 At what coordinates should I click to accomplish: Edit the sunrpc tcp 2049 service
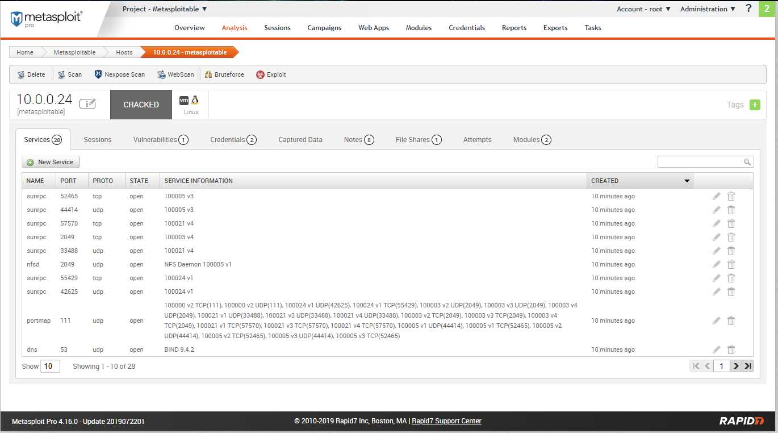click(716, 237)
